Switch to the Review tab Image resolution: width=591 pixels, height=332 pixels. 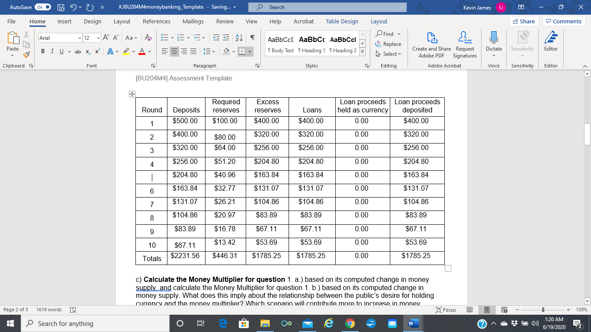(225, 21)
